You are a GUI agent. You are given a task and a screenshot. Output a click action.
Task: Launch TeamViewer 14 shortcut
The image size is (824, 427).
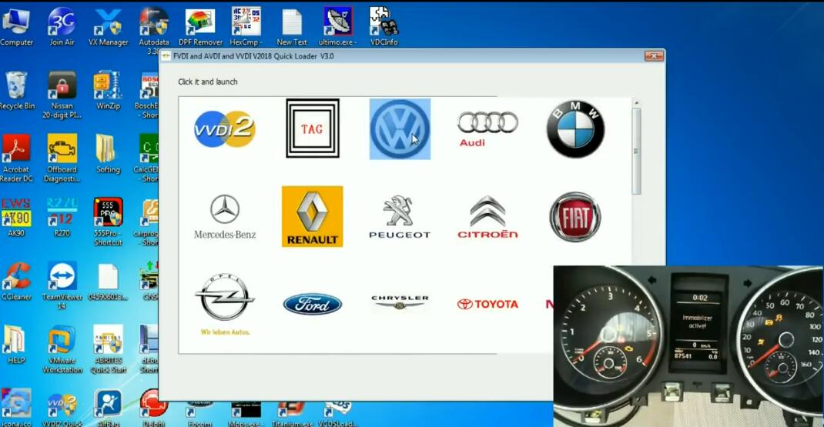point(62,286)
